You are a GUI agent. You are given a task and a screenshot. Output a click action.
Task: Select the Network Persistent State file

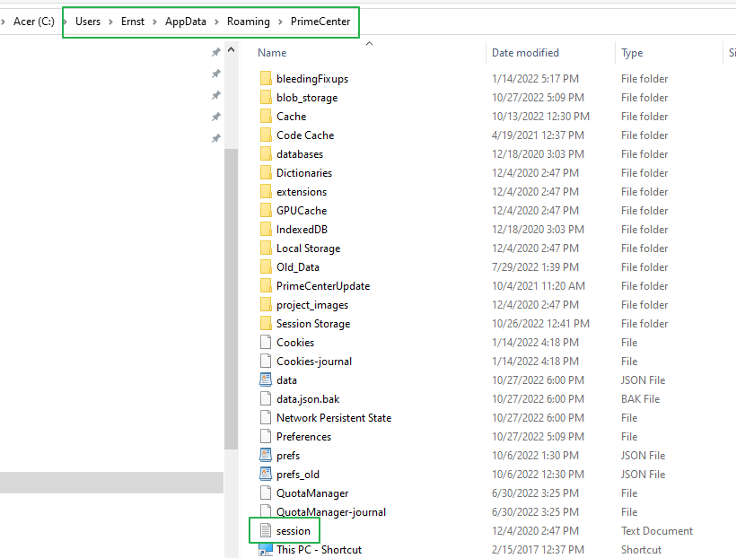tap(333, 418)
